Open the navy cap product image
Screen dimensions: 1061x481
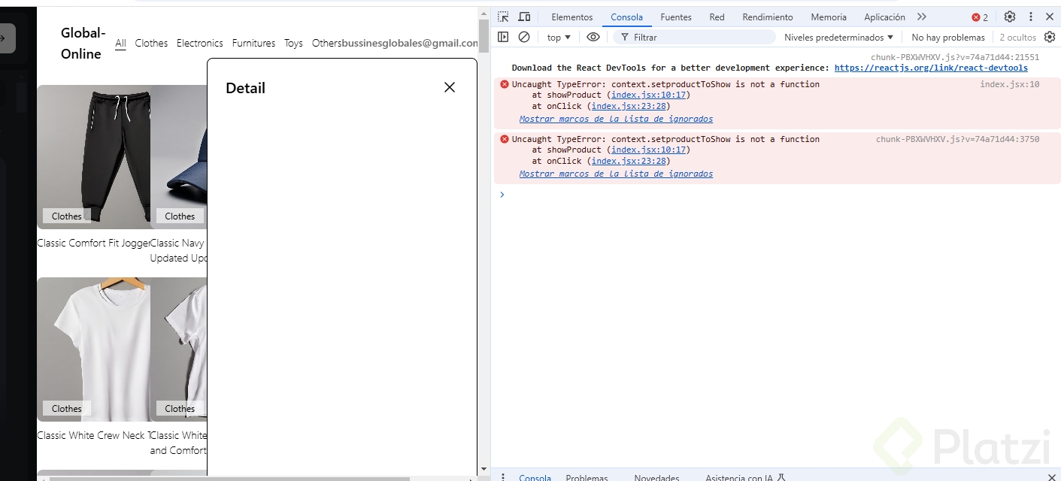[179, 156]
